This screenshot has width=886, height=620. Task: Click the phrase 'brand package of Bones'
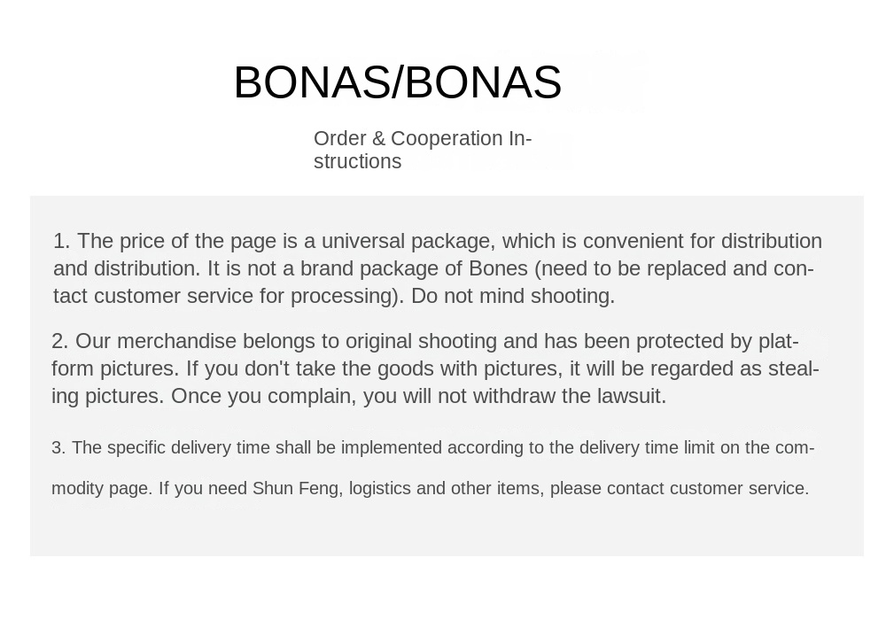(x=414, y=268)
